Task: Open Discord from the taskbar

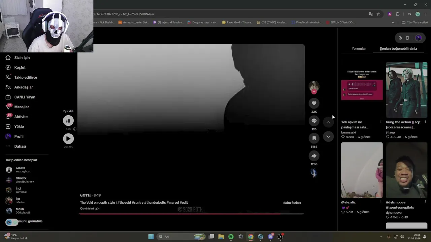Action: [x=270, y=237]
